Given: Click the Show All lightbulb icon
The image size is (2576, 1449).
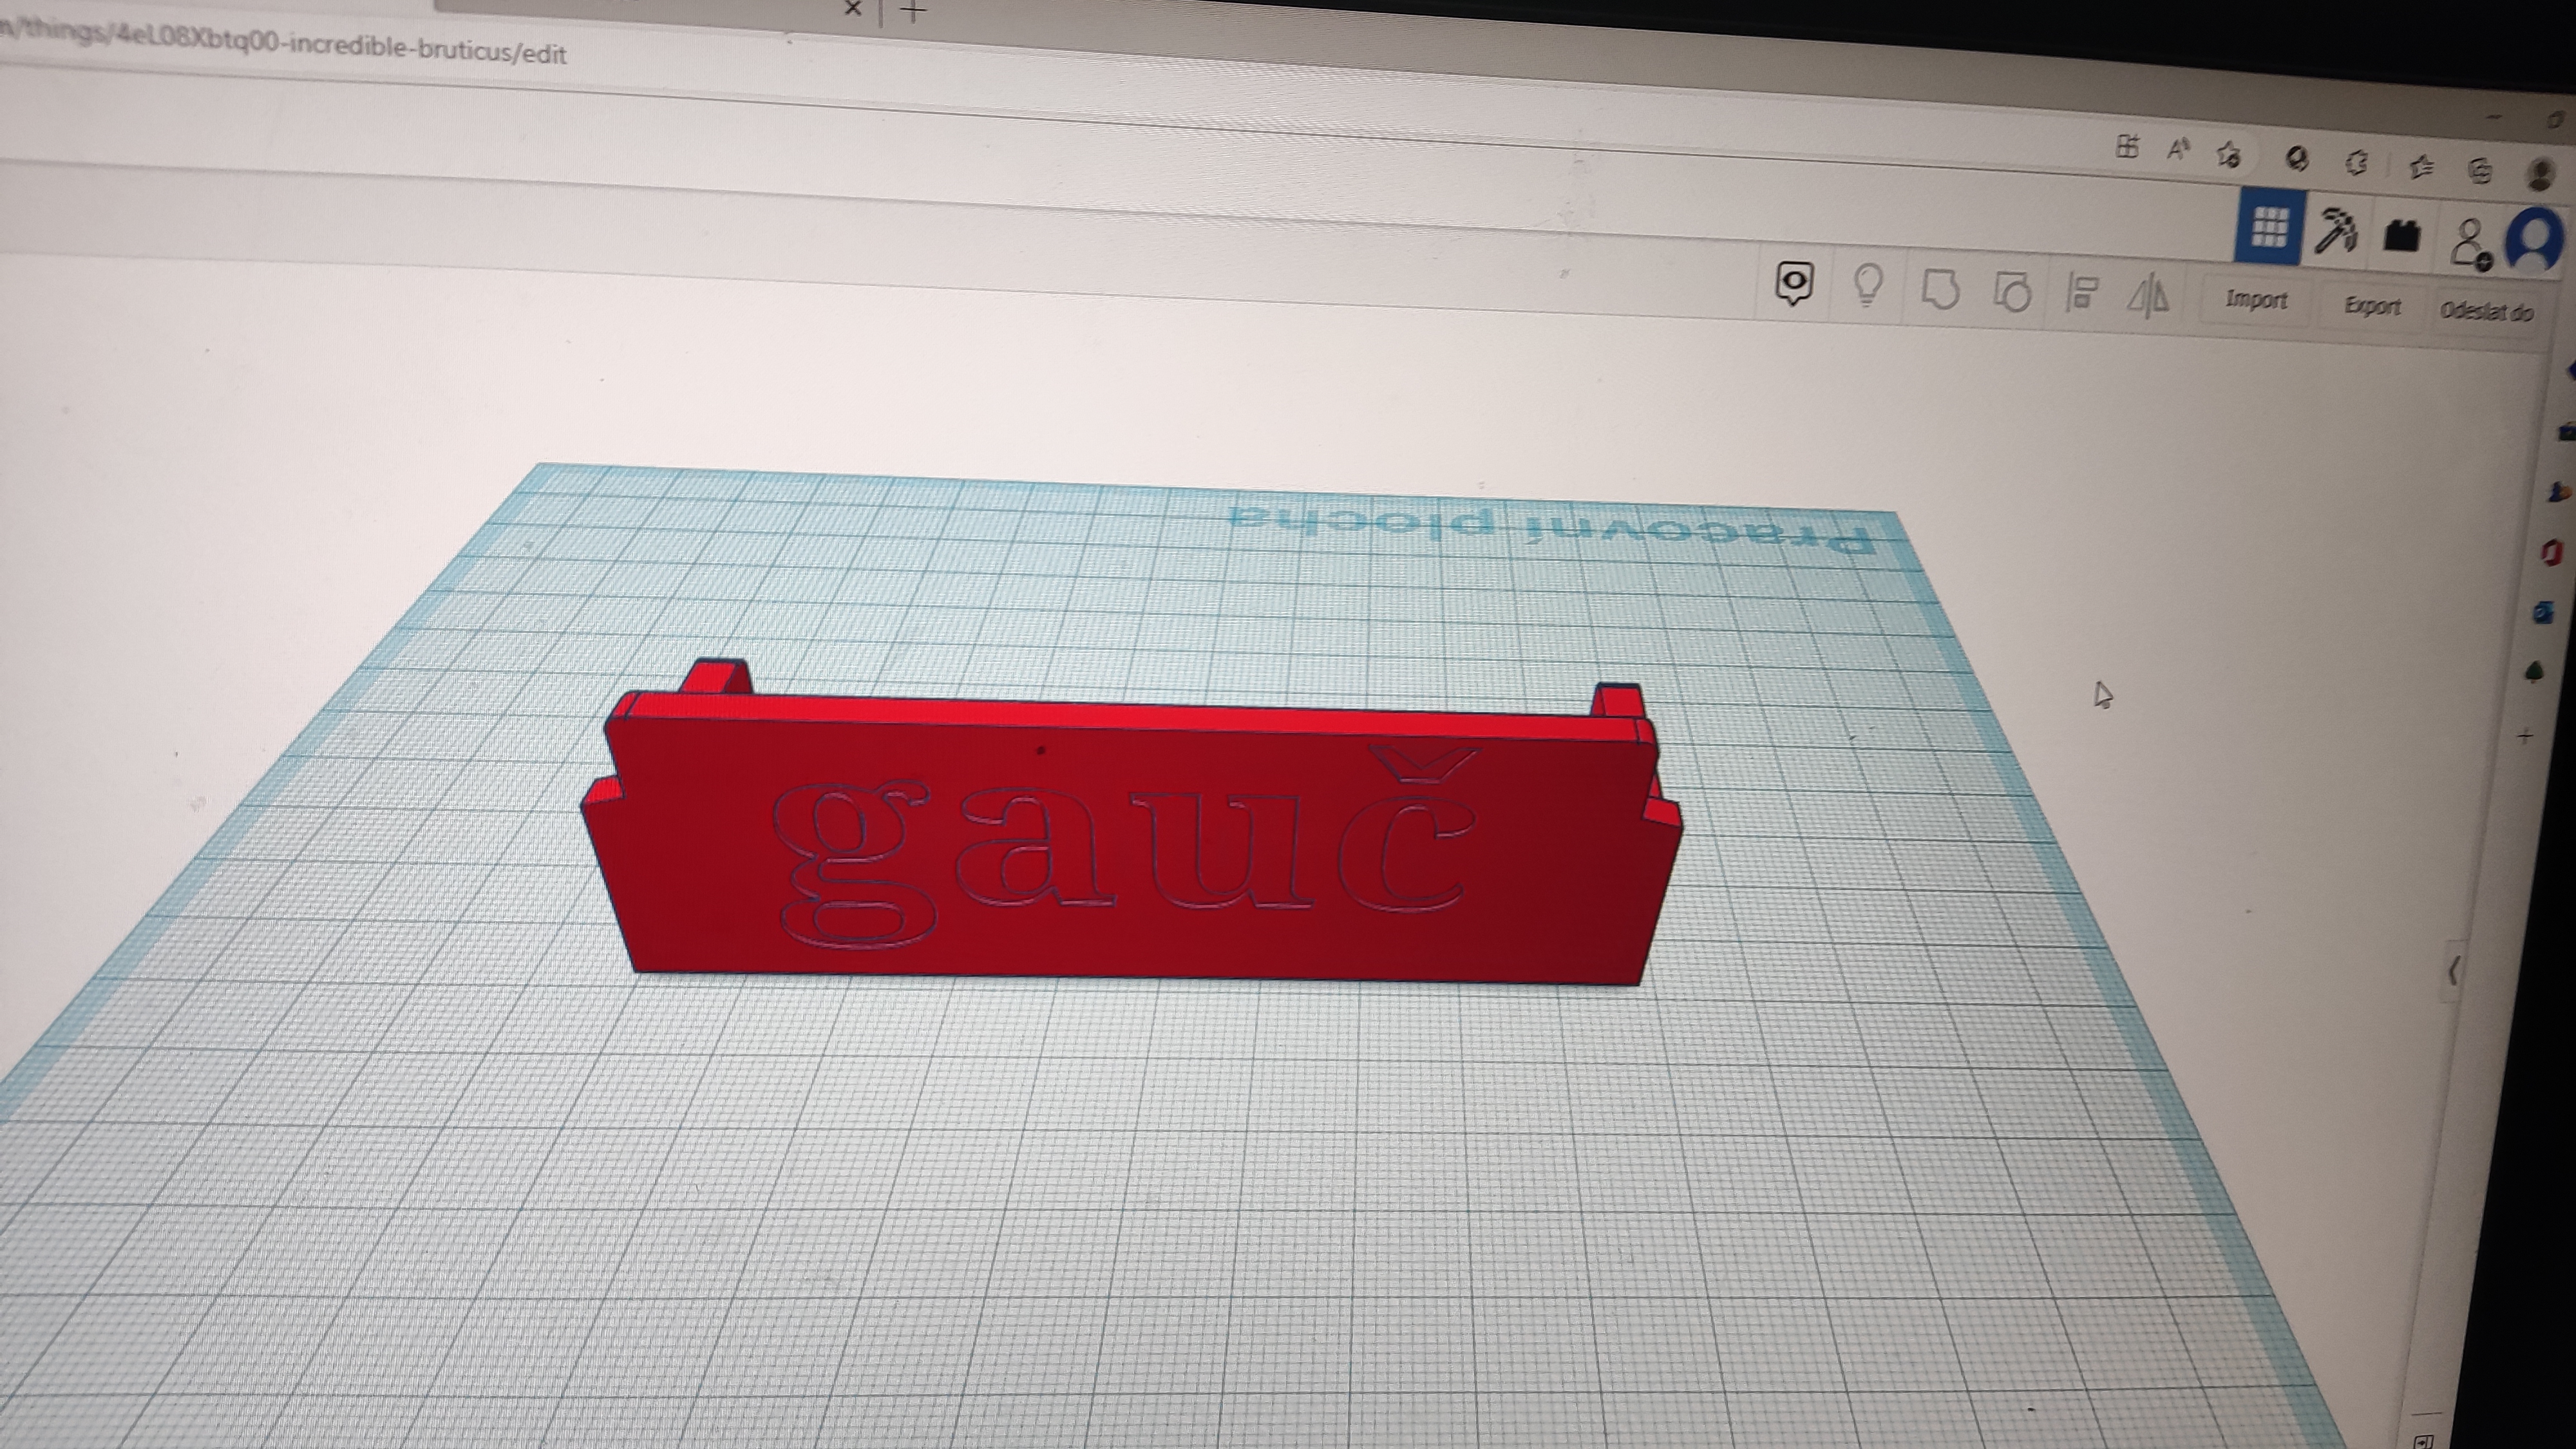Looking at the screenshot, I should point(1868,286).
